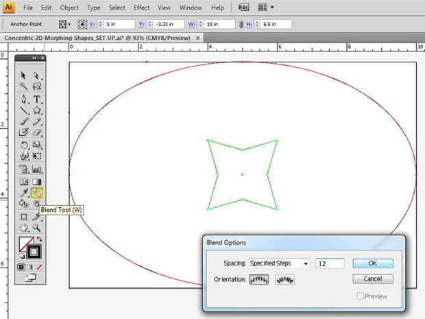Select the Zoom magnifier tool
The image size is (425, 319).
click(36, 228)
